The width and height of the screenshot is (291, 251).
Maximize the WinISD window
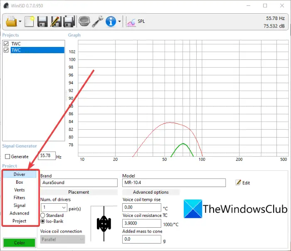click(265, 6)
